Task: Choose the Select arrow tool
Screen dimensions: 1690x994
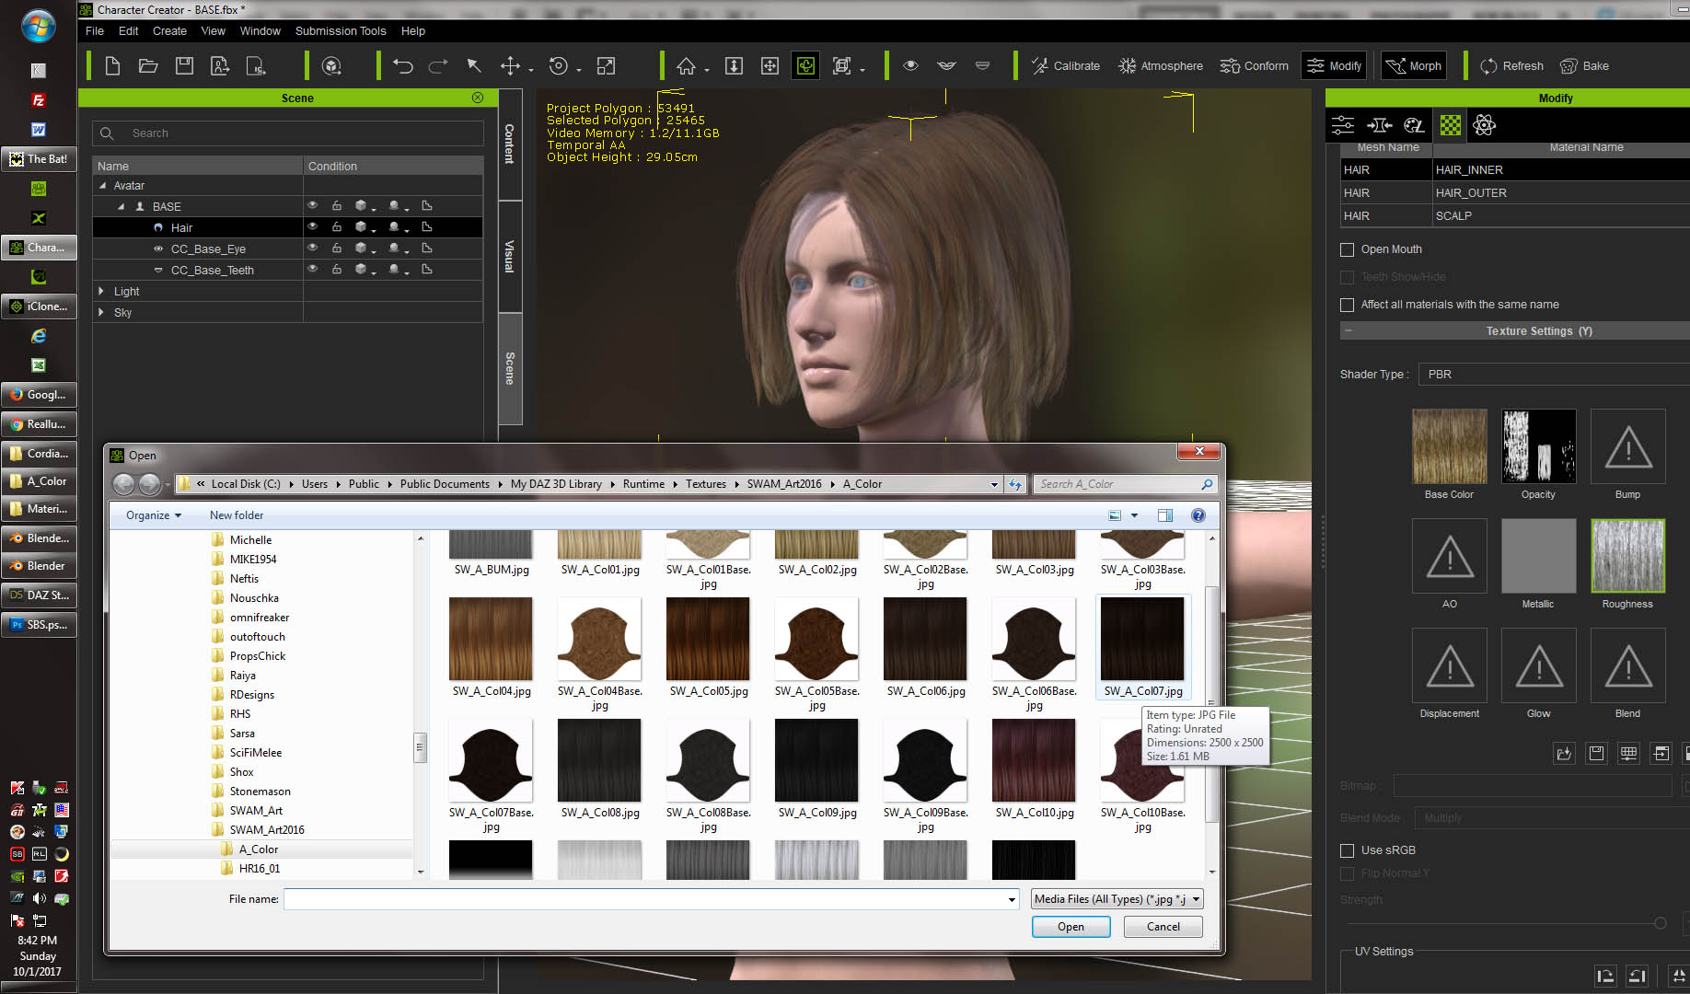Action: tap(474, 66)
